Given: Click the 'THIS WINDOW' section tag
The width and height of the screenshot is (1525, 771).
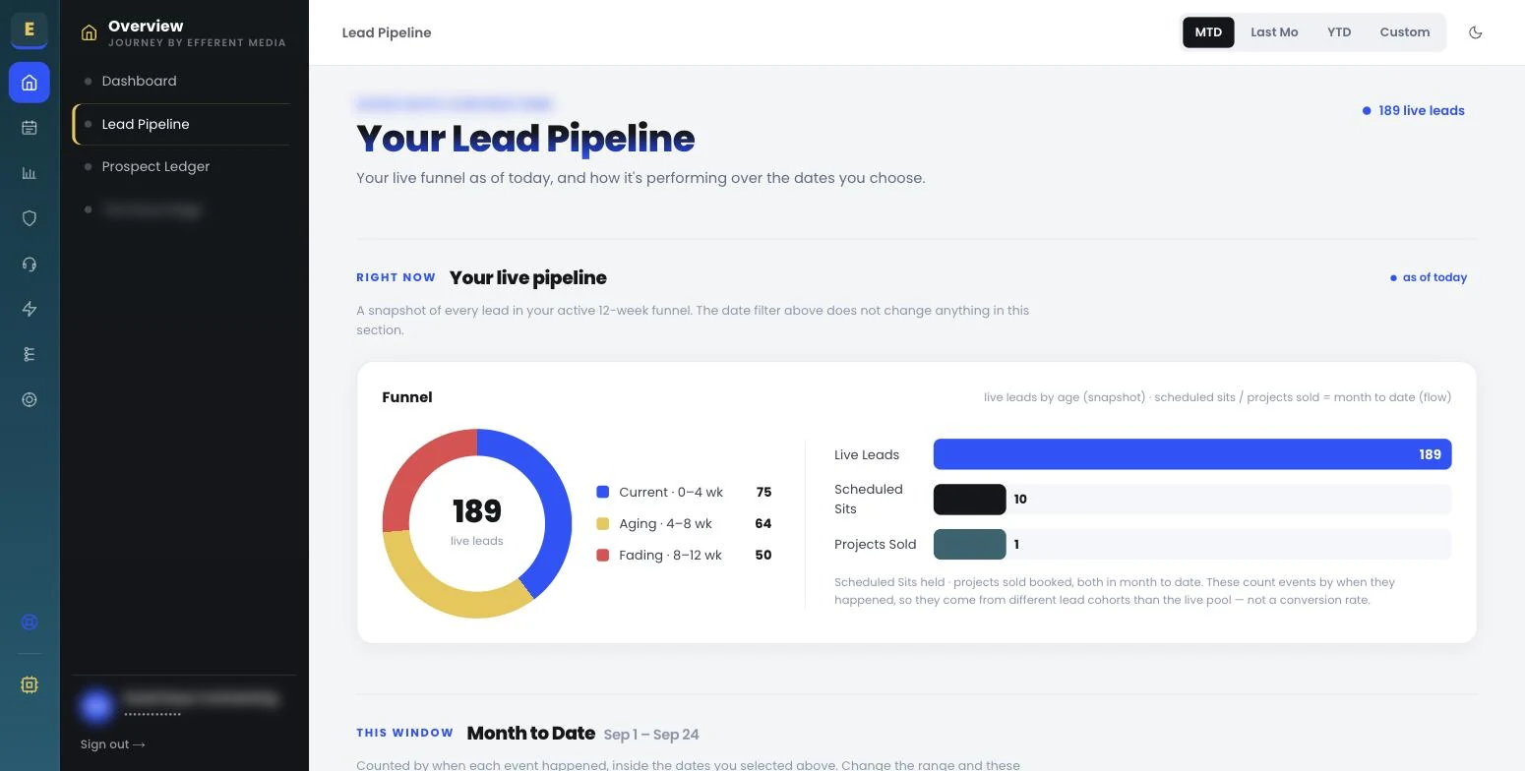Looking at the screenshot, I should pyautogui.click(x=404, y=733).
